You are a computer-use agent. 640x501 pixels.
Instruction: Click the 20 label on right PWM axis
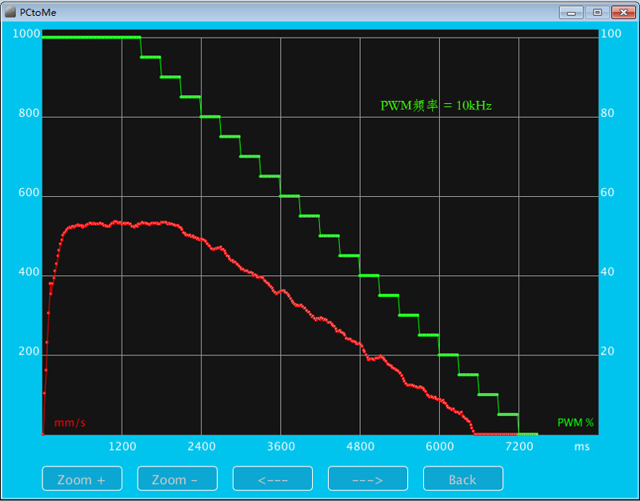607,351
